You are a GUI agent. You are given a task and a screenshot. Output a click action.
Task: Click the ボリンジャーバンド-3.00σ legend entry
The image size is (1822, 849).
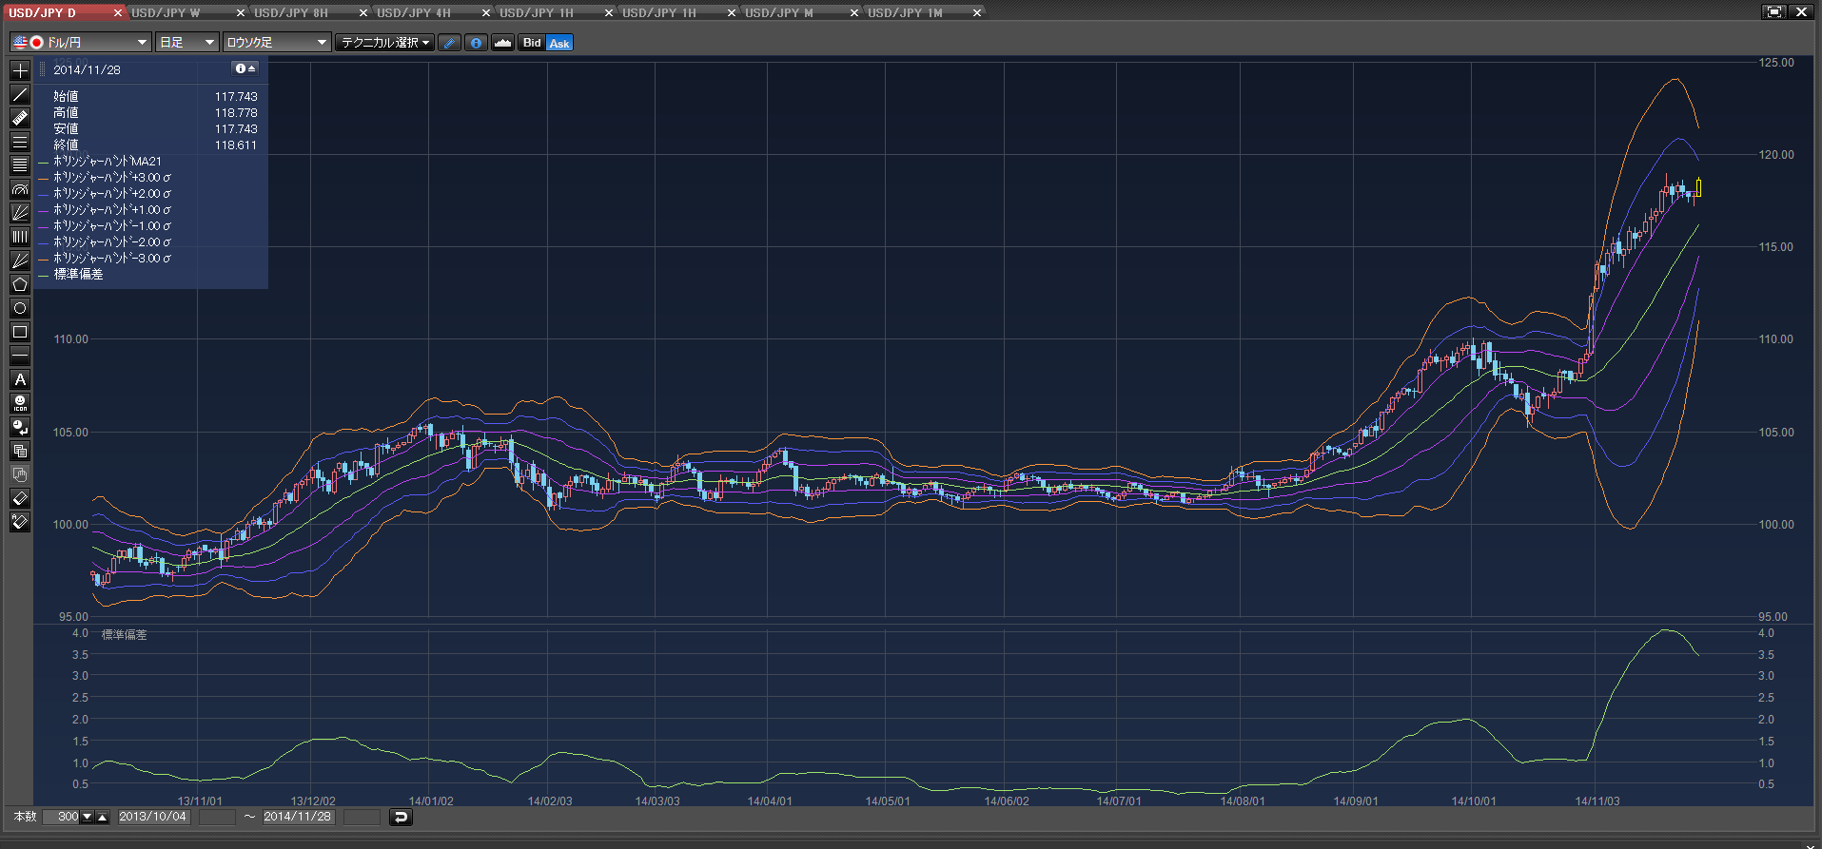tap(112, 259)
